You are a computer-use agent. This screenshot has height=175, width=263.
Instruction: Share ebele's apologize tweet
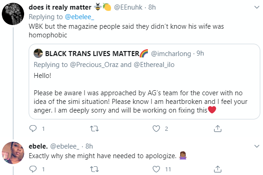point(217,169)
